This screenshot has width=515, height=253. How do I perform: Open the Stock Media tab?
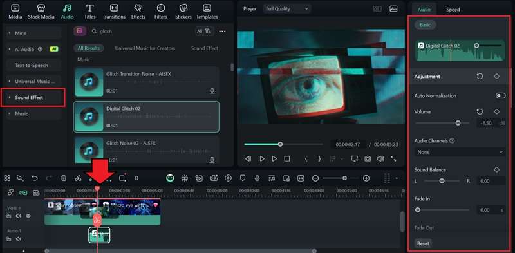tap(41, 12)
